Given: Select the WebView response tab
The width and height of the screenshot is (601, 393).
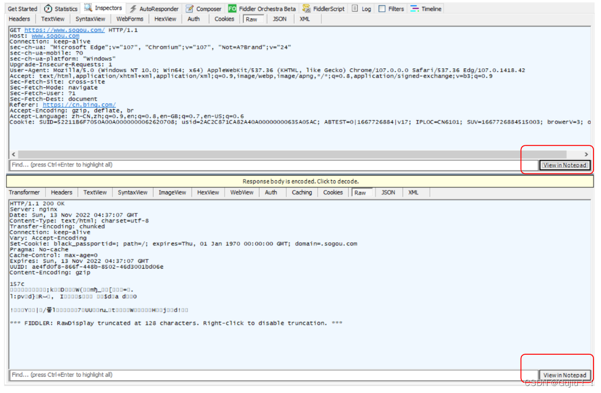Looking at the screenshot, I should point(241,192).
